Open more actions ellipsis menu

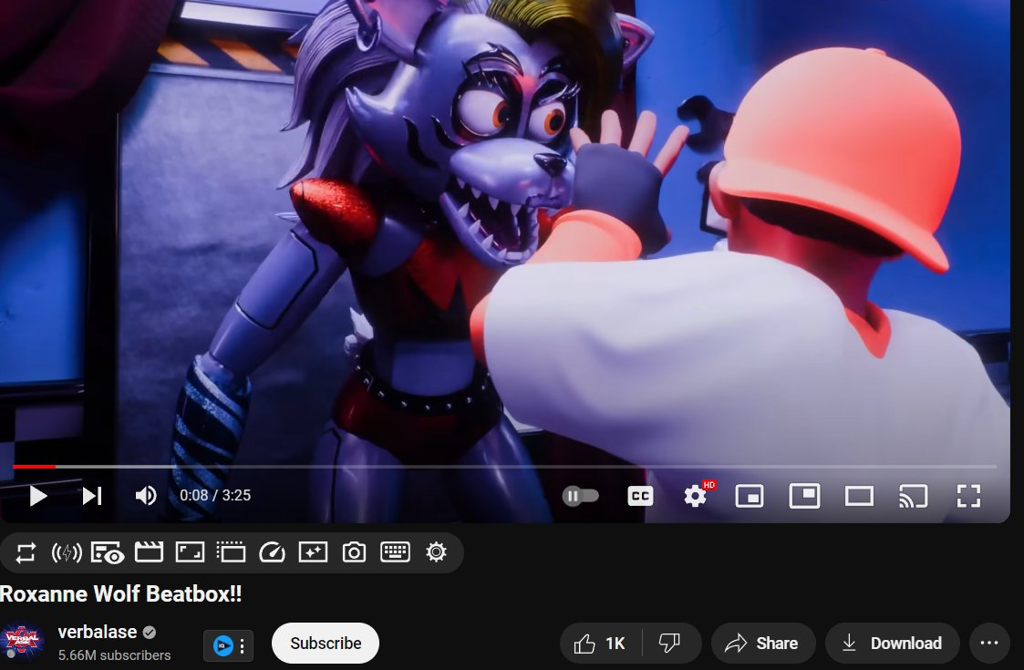[988, 644]
